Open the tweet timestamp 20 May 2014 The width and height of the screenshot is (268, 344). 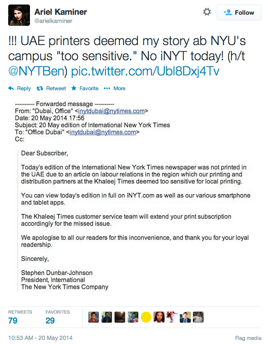pyautogui.click(x=40, y=338)
